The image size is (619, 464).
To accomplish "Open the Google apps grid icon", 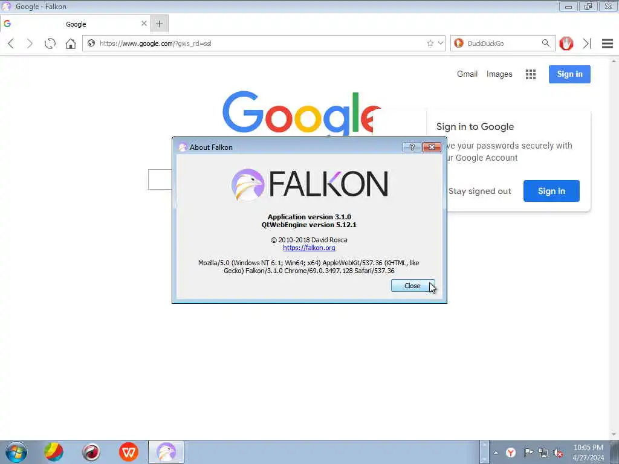I will (x=531, y=74).
